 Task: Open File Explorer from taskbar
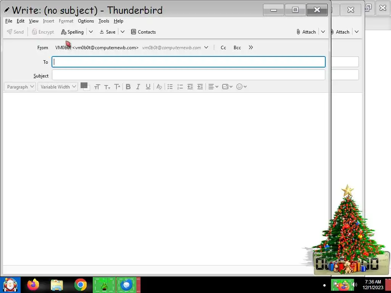click(x=57, y=285)
